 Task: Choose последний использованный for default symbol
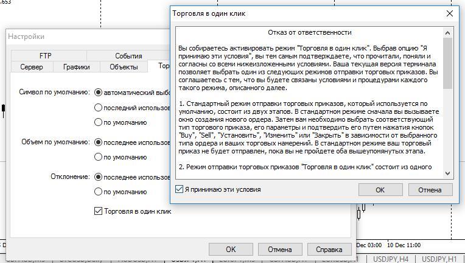point(98,108)
